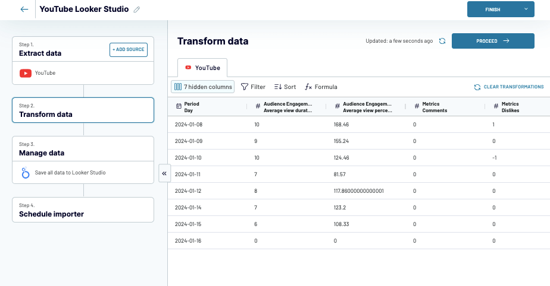Open Step 4 Schedule importer
Screen dimensions: 550x286
pyautogui.click(x=83, y=210)
